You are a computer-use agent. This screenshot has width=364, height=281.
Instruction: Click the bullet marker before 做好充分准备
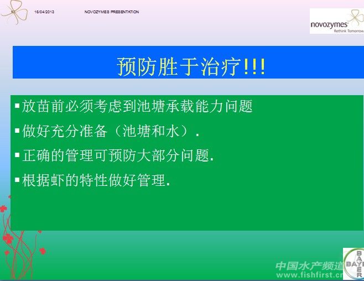coord(17,130)
